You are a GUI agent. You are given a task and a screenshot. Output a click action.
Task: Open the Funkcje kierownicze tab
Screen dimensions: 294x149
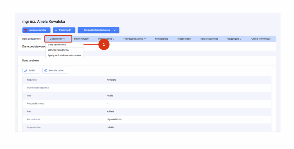tap(260, 39)
